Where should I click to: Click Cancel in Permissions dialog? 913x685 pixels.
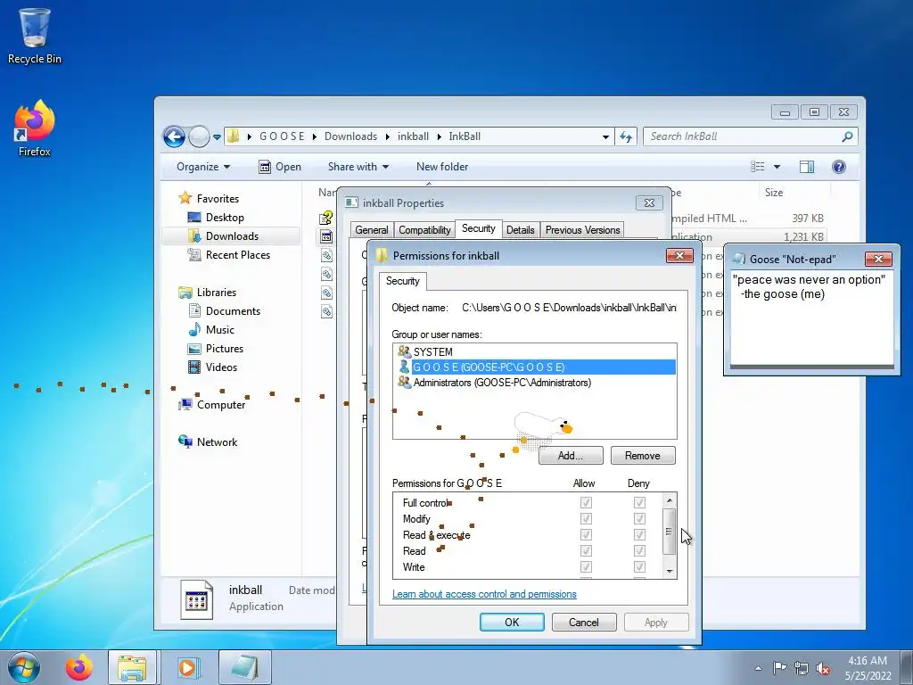[x=583, y=622]
